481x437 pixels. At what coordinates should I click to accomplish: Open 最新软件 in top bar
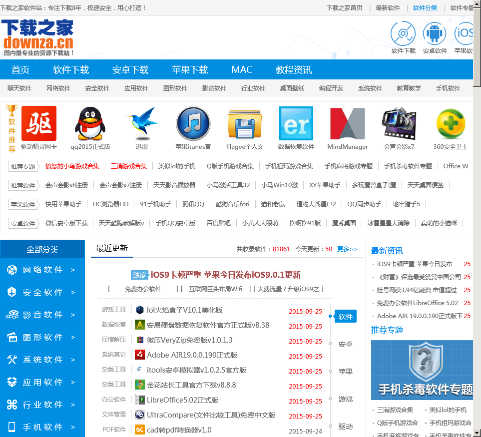(x=388, y=7)
